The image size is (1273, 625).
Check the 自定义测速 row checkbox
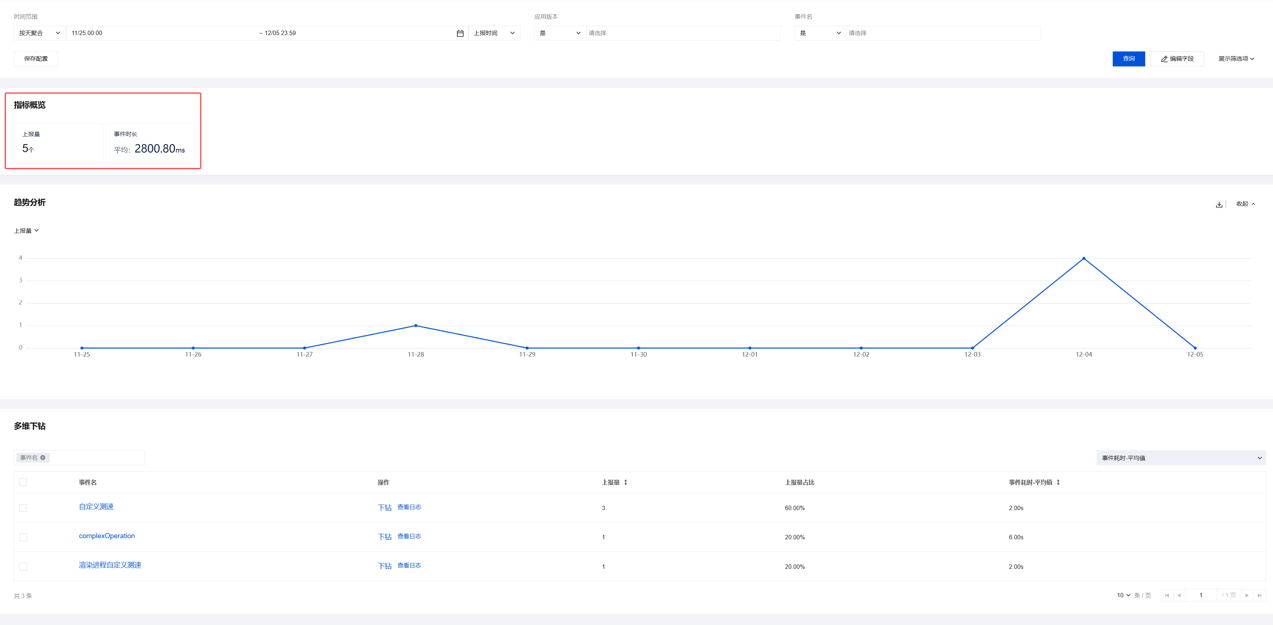point(23,508)
